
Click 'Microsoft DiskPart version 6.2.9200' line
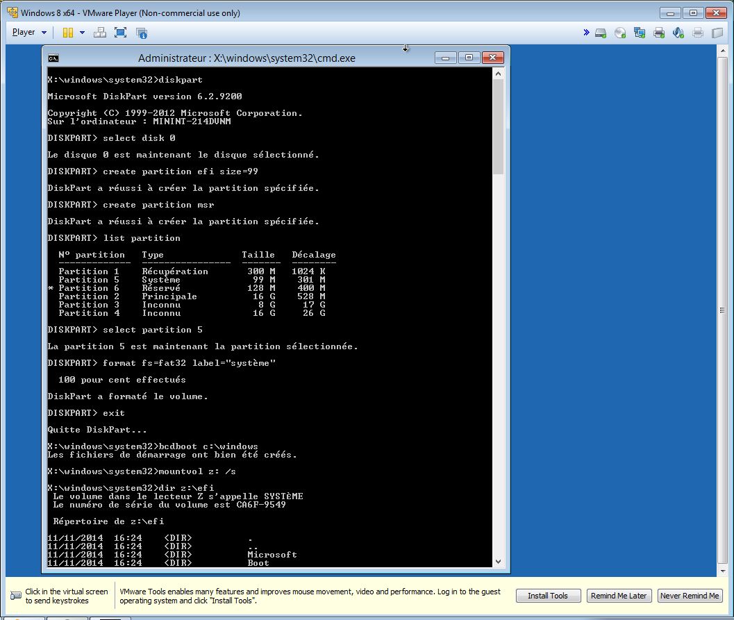point(144,97)
